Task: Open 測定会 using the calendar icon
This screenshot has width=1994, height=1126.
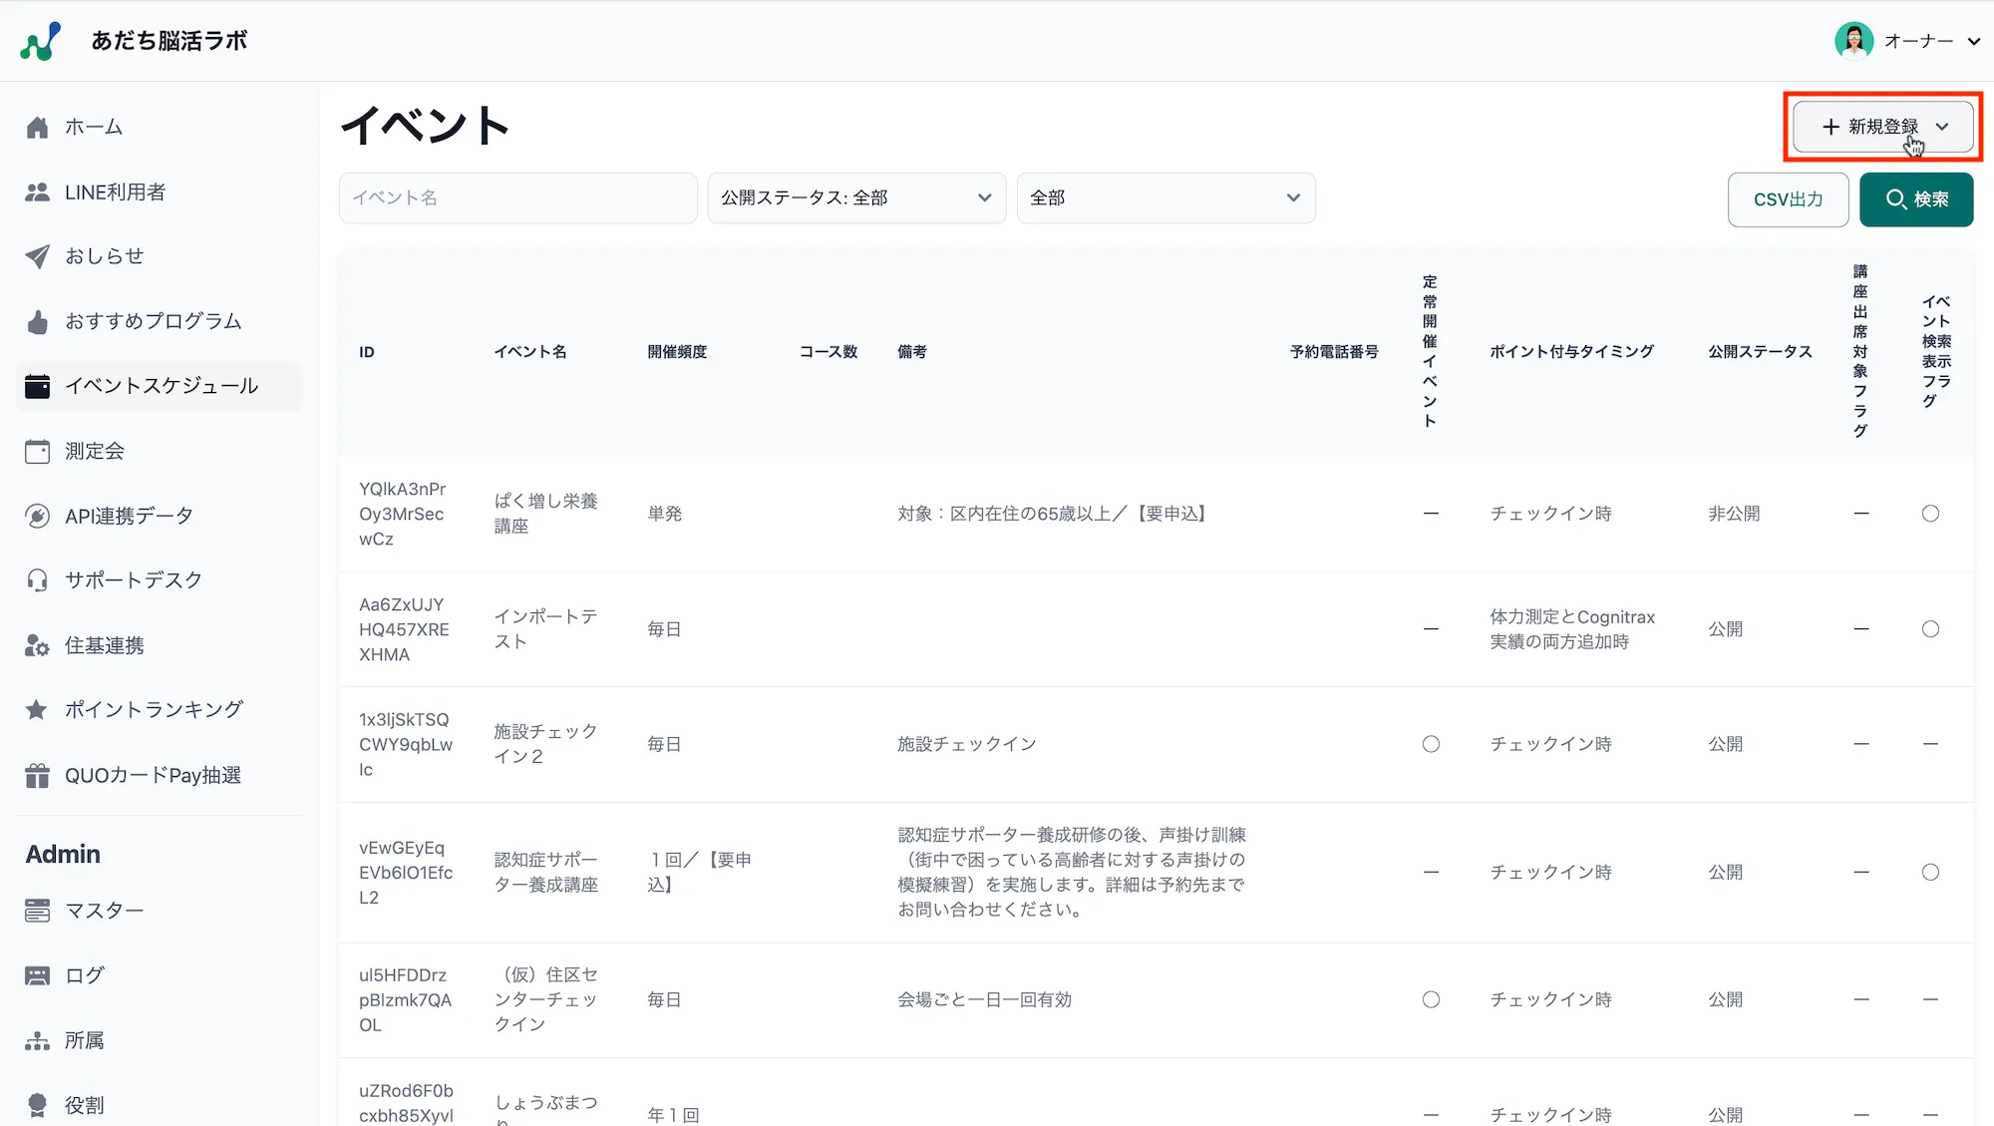Action: tap(38, 451)
